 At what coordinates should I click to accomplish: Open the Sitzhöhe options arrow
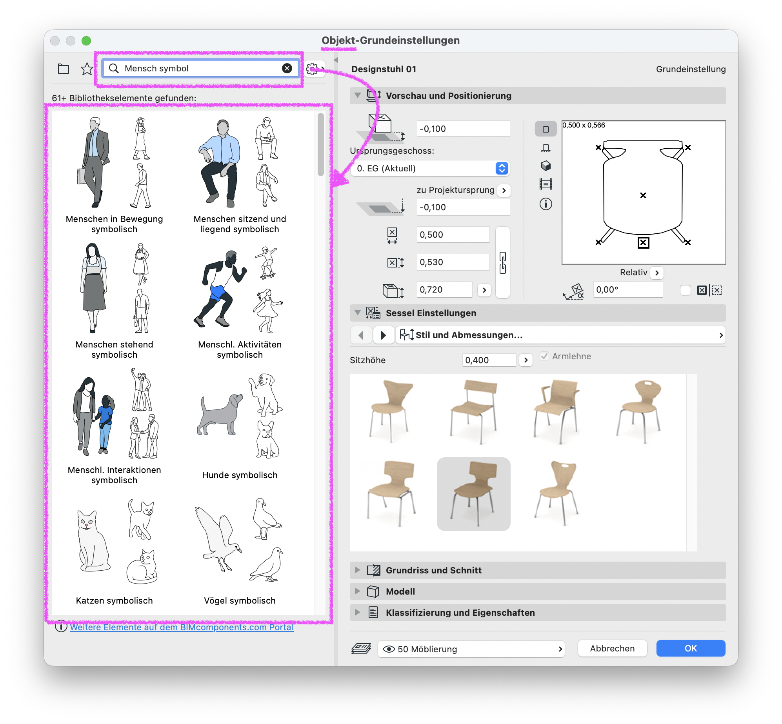pyautogui.click(x=526, y=360)
